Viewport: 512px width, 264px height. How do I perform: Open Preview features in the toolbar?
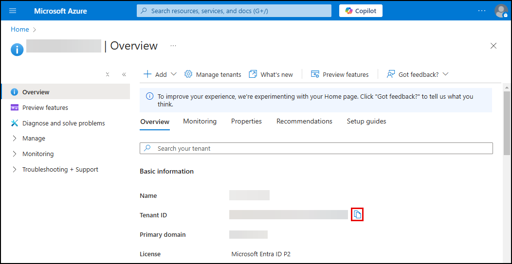340,74
